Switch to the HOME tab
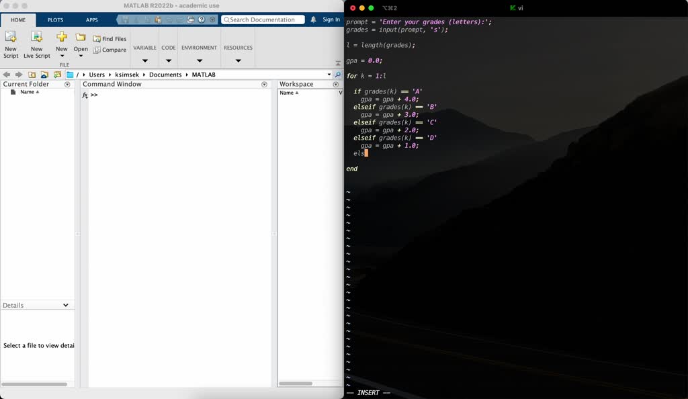This screenshot has height=399, width=688. pyautogui.click(x=18, y=19)
